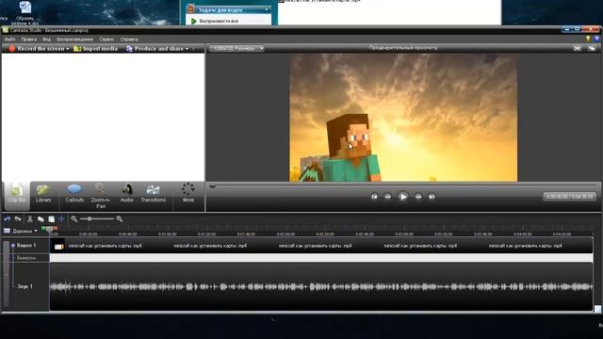Click the timeline vertical scrollbar on left
Viewport: 603px width, 339px height.
coord(6,274)
